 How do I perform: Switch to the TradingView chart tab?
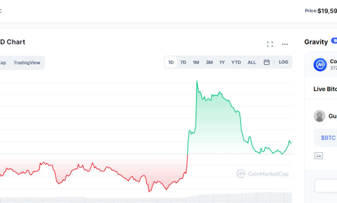pos(27,63)
